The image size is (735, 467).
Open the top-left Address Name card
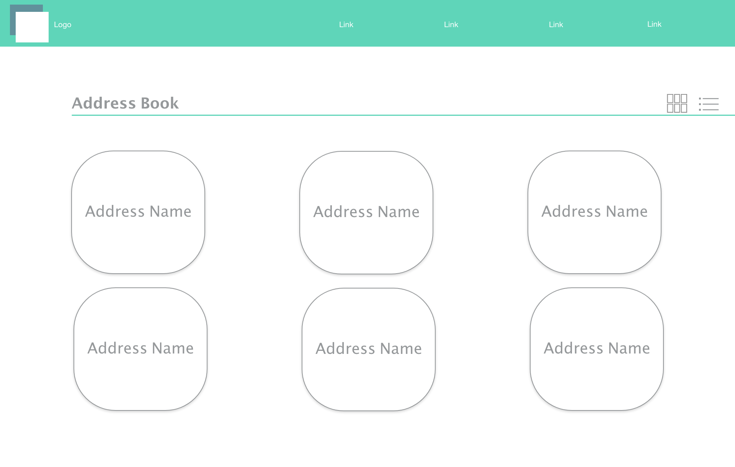tap(138, 212)
